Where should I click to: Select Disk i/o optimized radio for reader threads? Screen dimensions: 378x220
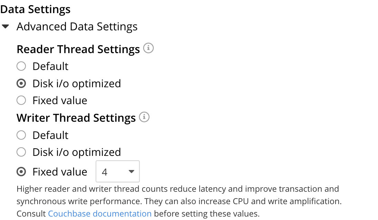tap(21, 83)
